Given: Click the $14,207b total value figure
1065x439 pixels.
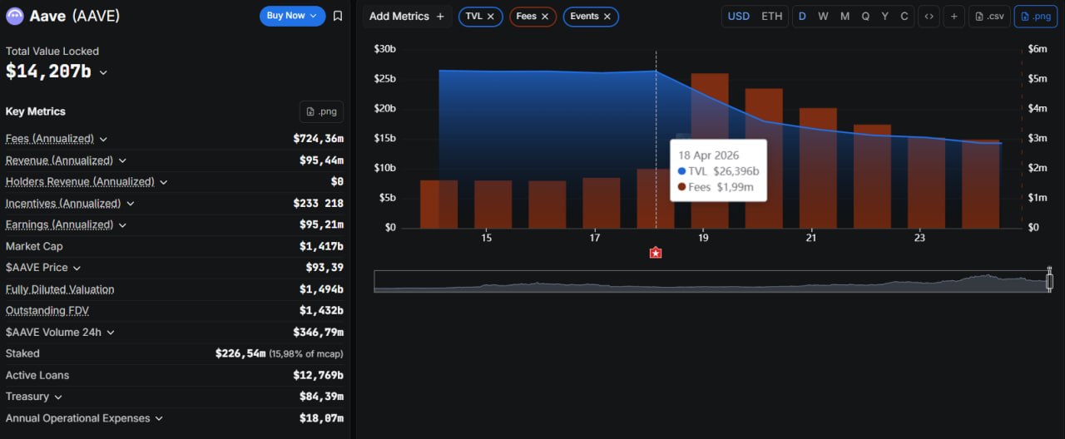Looking at the screenshot, I should pos(48,72).
